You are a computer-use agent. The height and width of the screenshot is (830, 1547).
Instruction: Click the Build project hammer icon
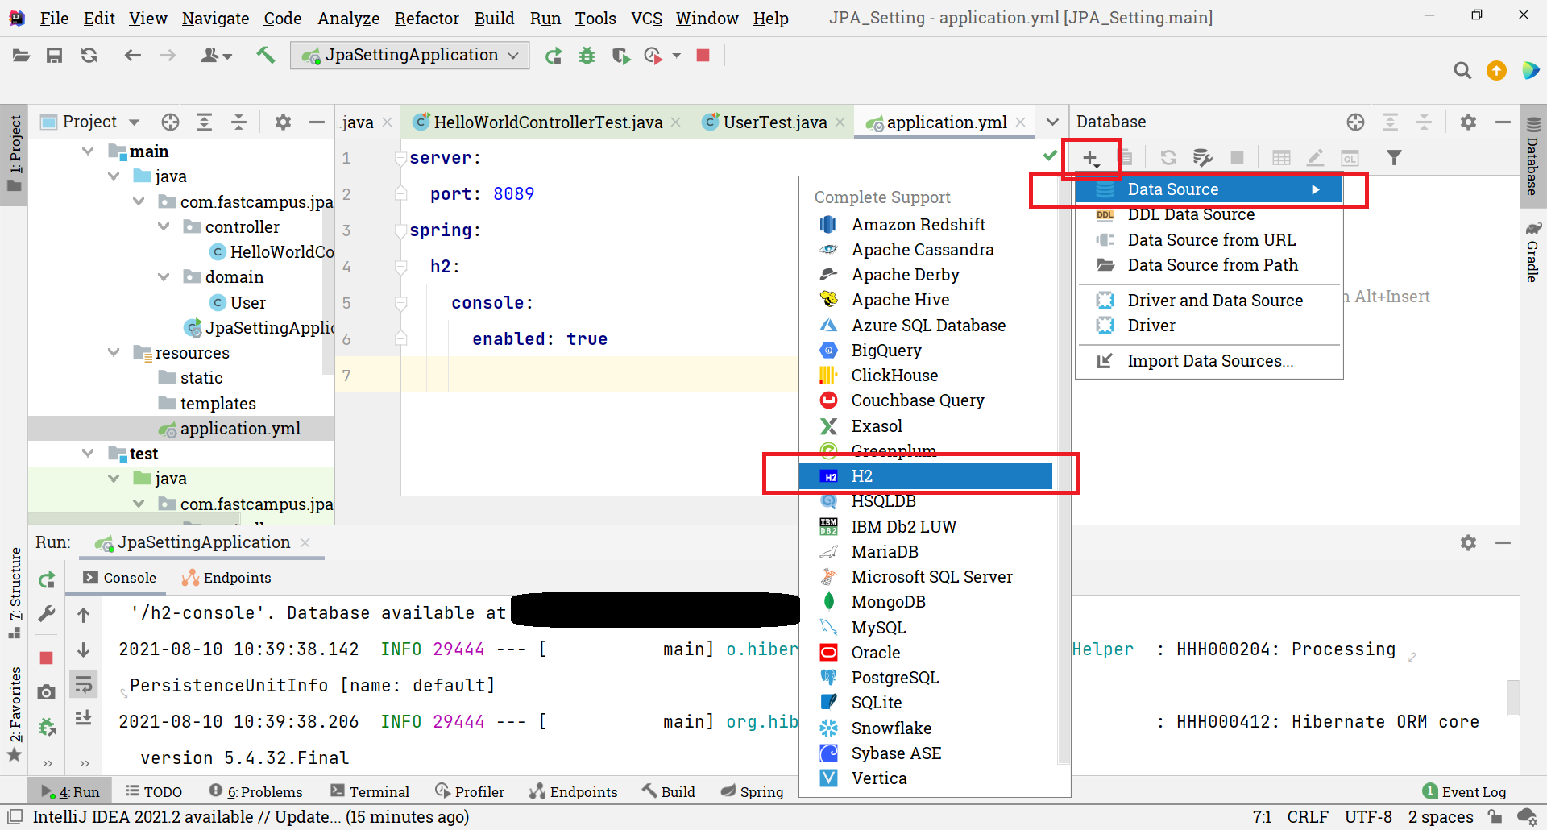pos(265,56)
